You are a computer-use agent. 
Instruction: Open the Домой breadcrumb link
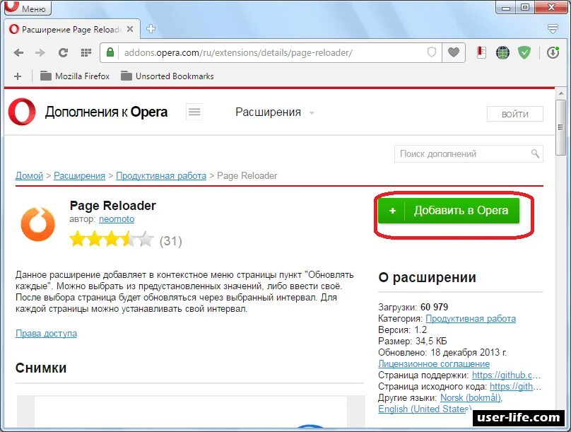click(29, 175)
